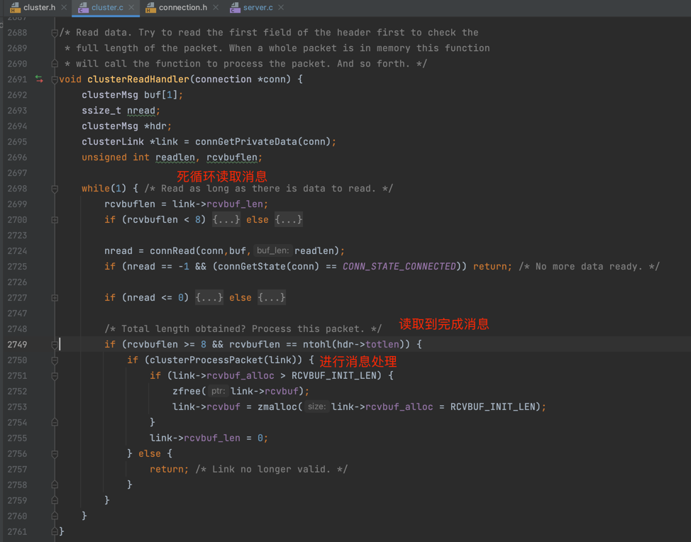Click 'Total length obtained?' comment line

(x=243, y=328)
